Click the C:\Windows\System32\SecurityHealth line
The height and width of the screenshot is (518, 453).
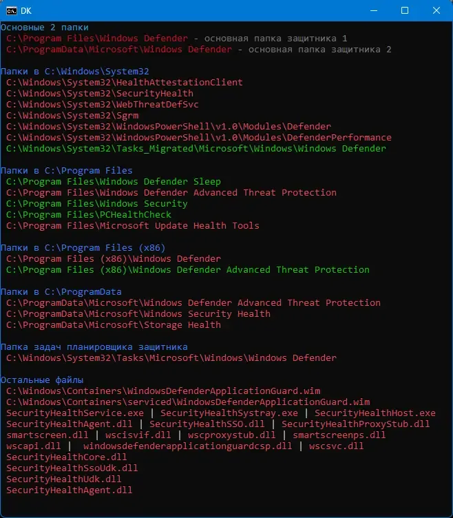100,94
